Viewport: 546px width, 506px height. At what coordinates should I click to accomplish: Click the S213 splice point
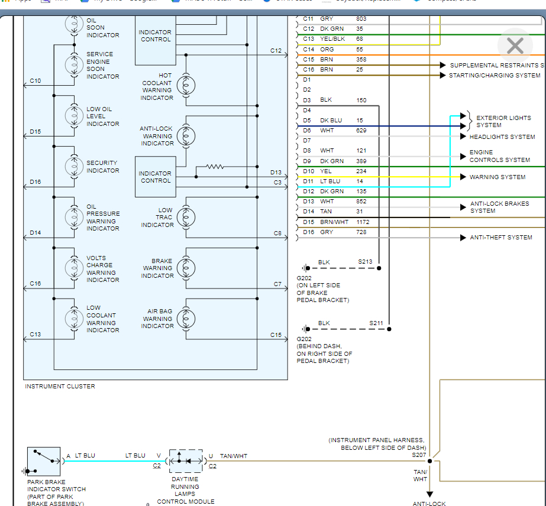click(379, 268)
